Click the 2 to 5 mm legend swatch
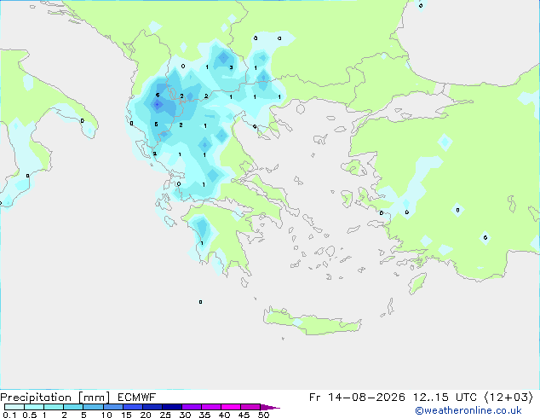The height and width of the screenshot is (418, 540). point(73,407)
